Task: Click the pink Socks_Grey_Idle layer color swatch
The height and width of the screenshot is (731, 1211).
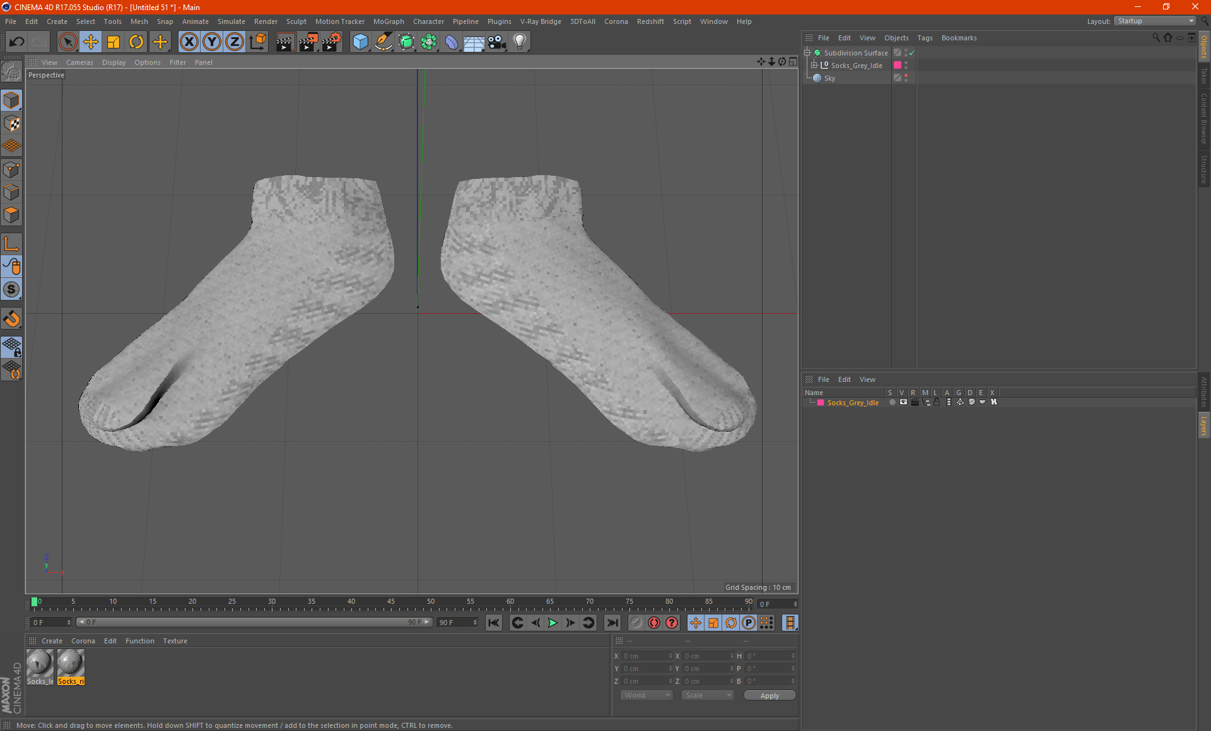Action: [821, 403]
